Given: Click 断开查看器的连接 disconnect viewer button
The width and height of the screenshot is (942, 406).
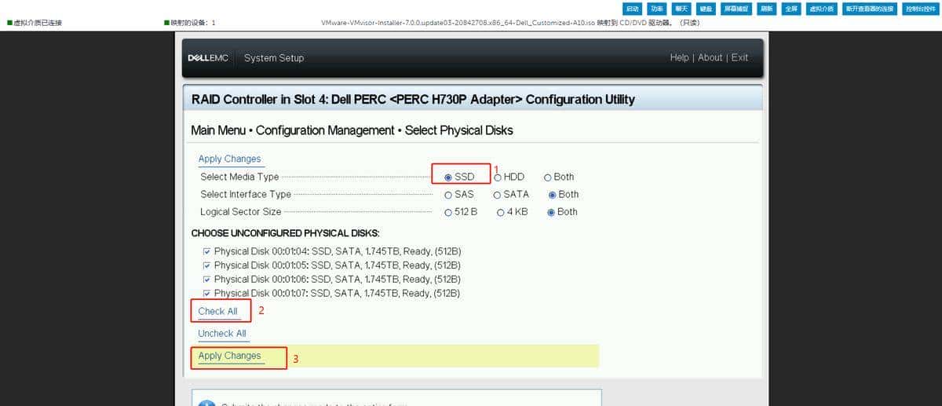Looking at the screenshot, I should pyautogui.click(x=869, y=9).
